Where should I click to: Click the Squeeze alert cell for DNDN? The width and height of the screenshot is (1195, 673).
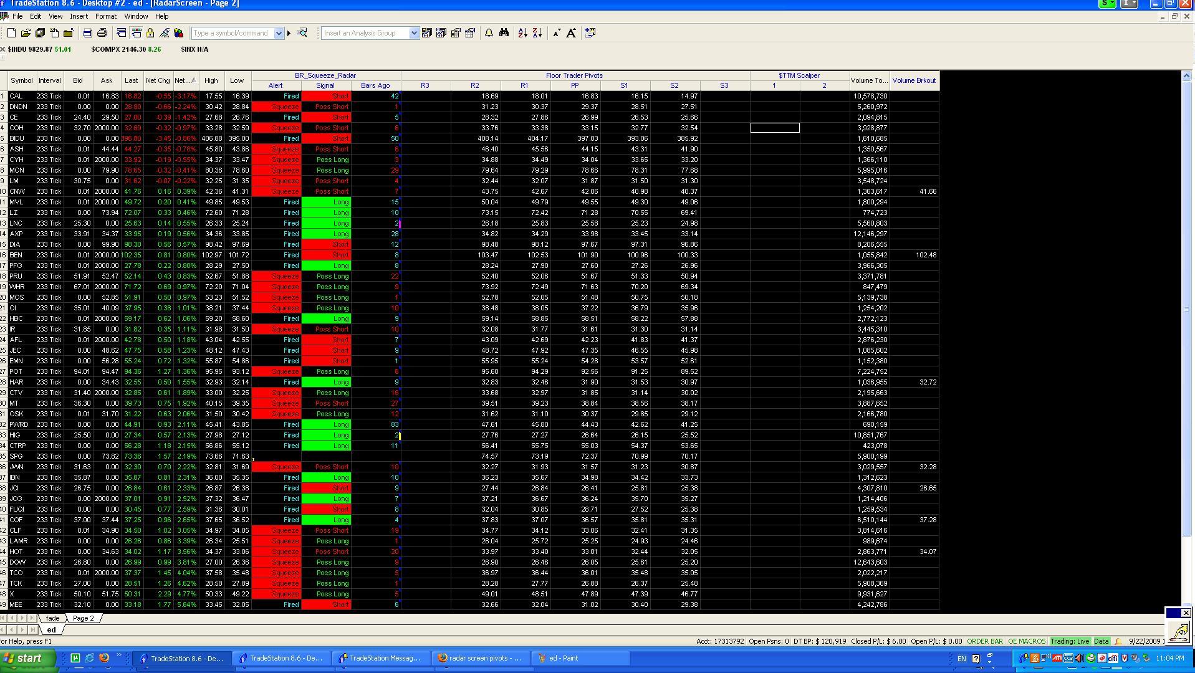pos(276,107)
